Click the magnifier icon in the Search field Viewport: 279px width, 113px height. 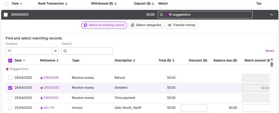pos(65,51)
